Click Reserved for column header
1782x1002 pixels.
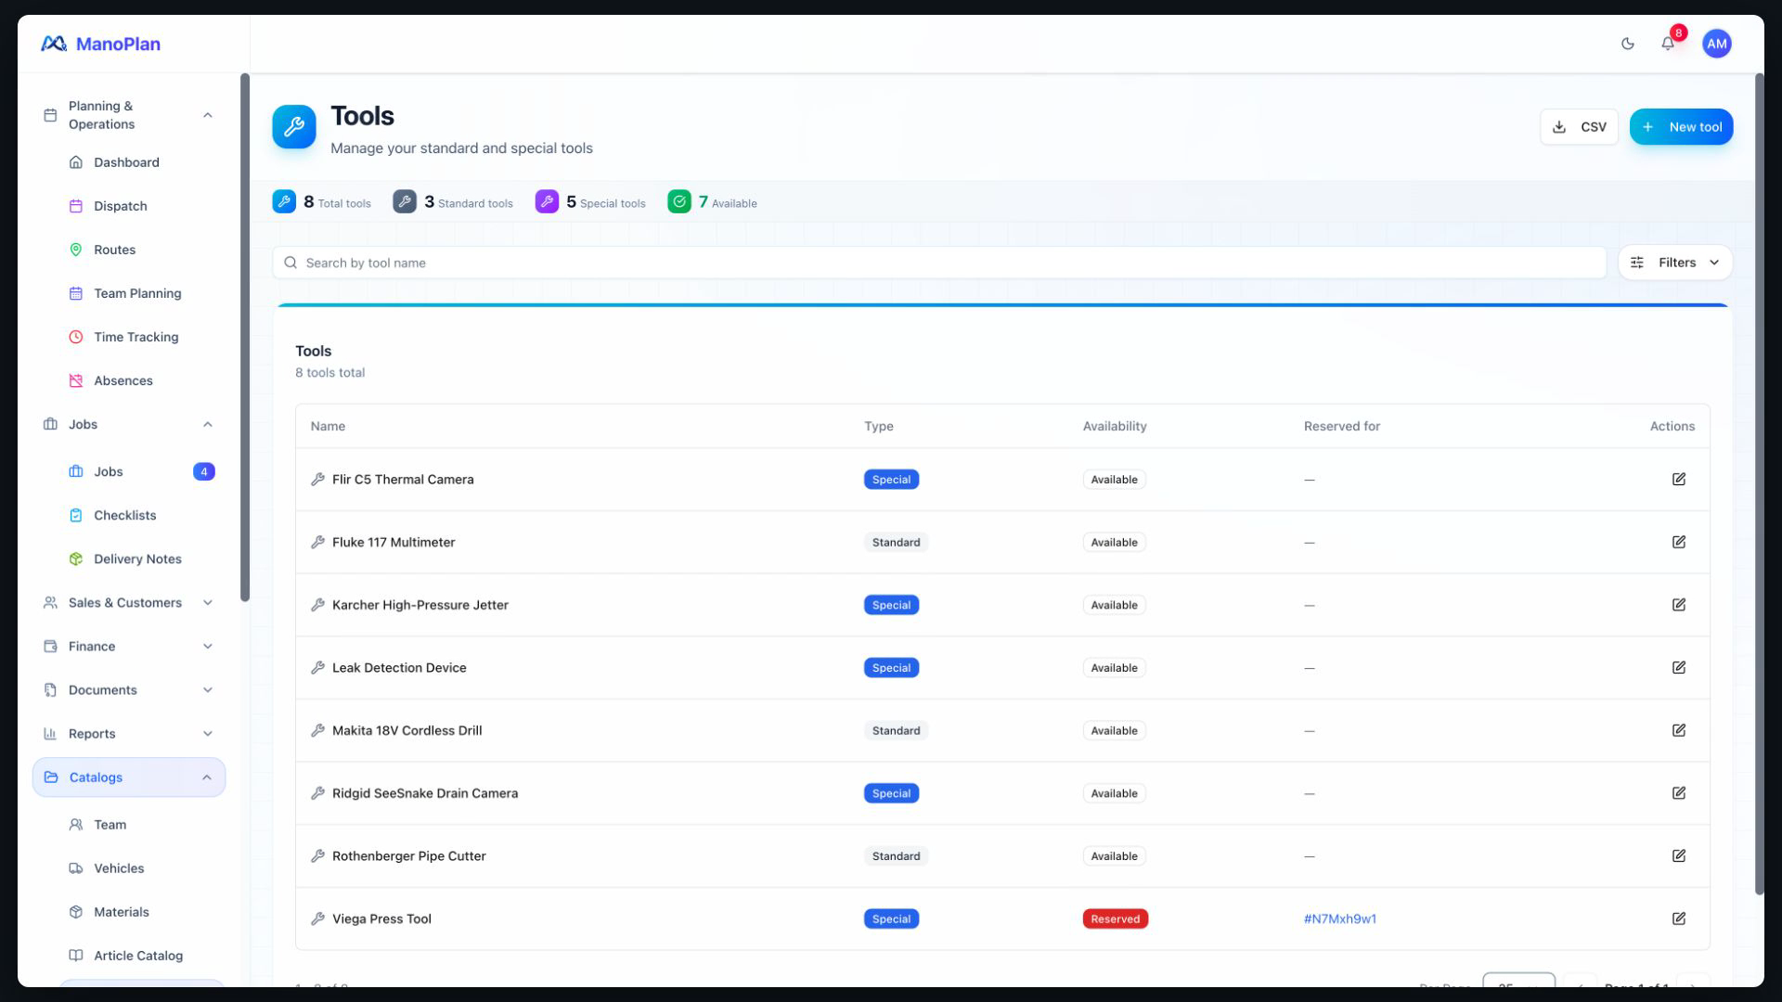(1341, 426)
